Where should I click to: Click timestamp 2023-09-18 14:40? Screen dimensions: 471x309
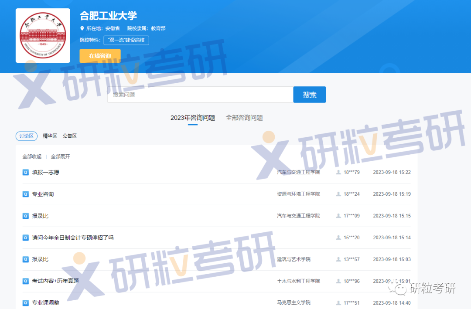coord(392,303)
